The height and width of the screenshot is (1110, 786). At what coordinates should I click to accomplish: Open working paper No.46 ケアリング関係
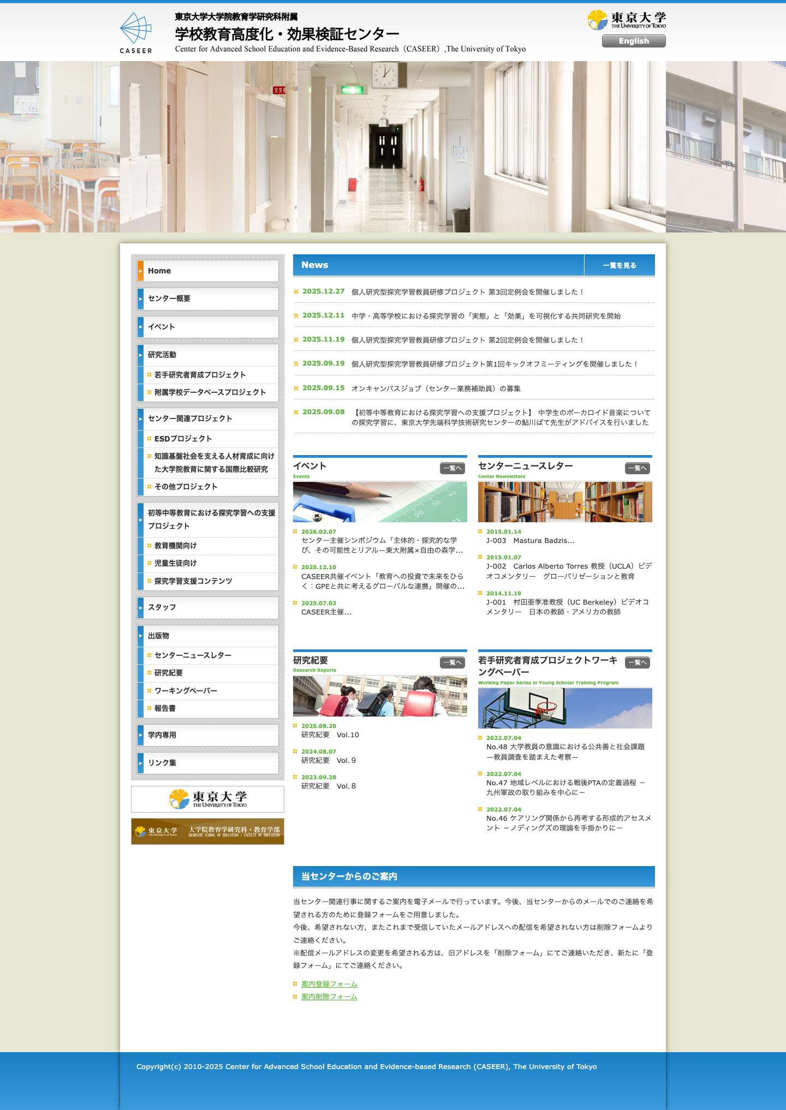coord(569,823)
